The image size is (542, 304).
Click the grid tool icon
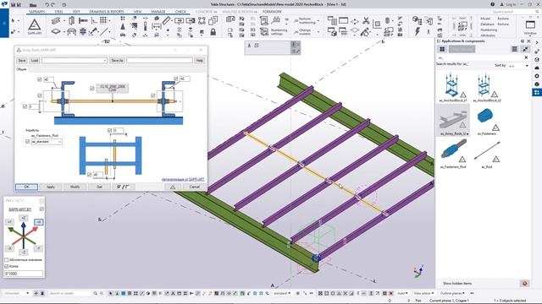point(103,20)
